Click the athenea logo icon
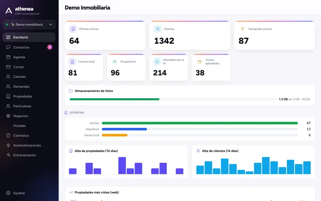 (x=8, y=10)
